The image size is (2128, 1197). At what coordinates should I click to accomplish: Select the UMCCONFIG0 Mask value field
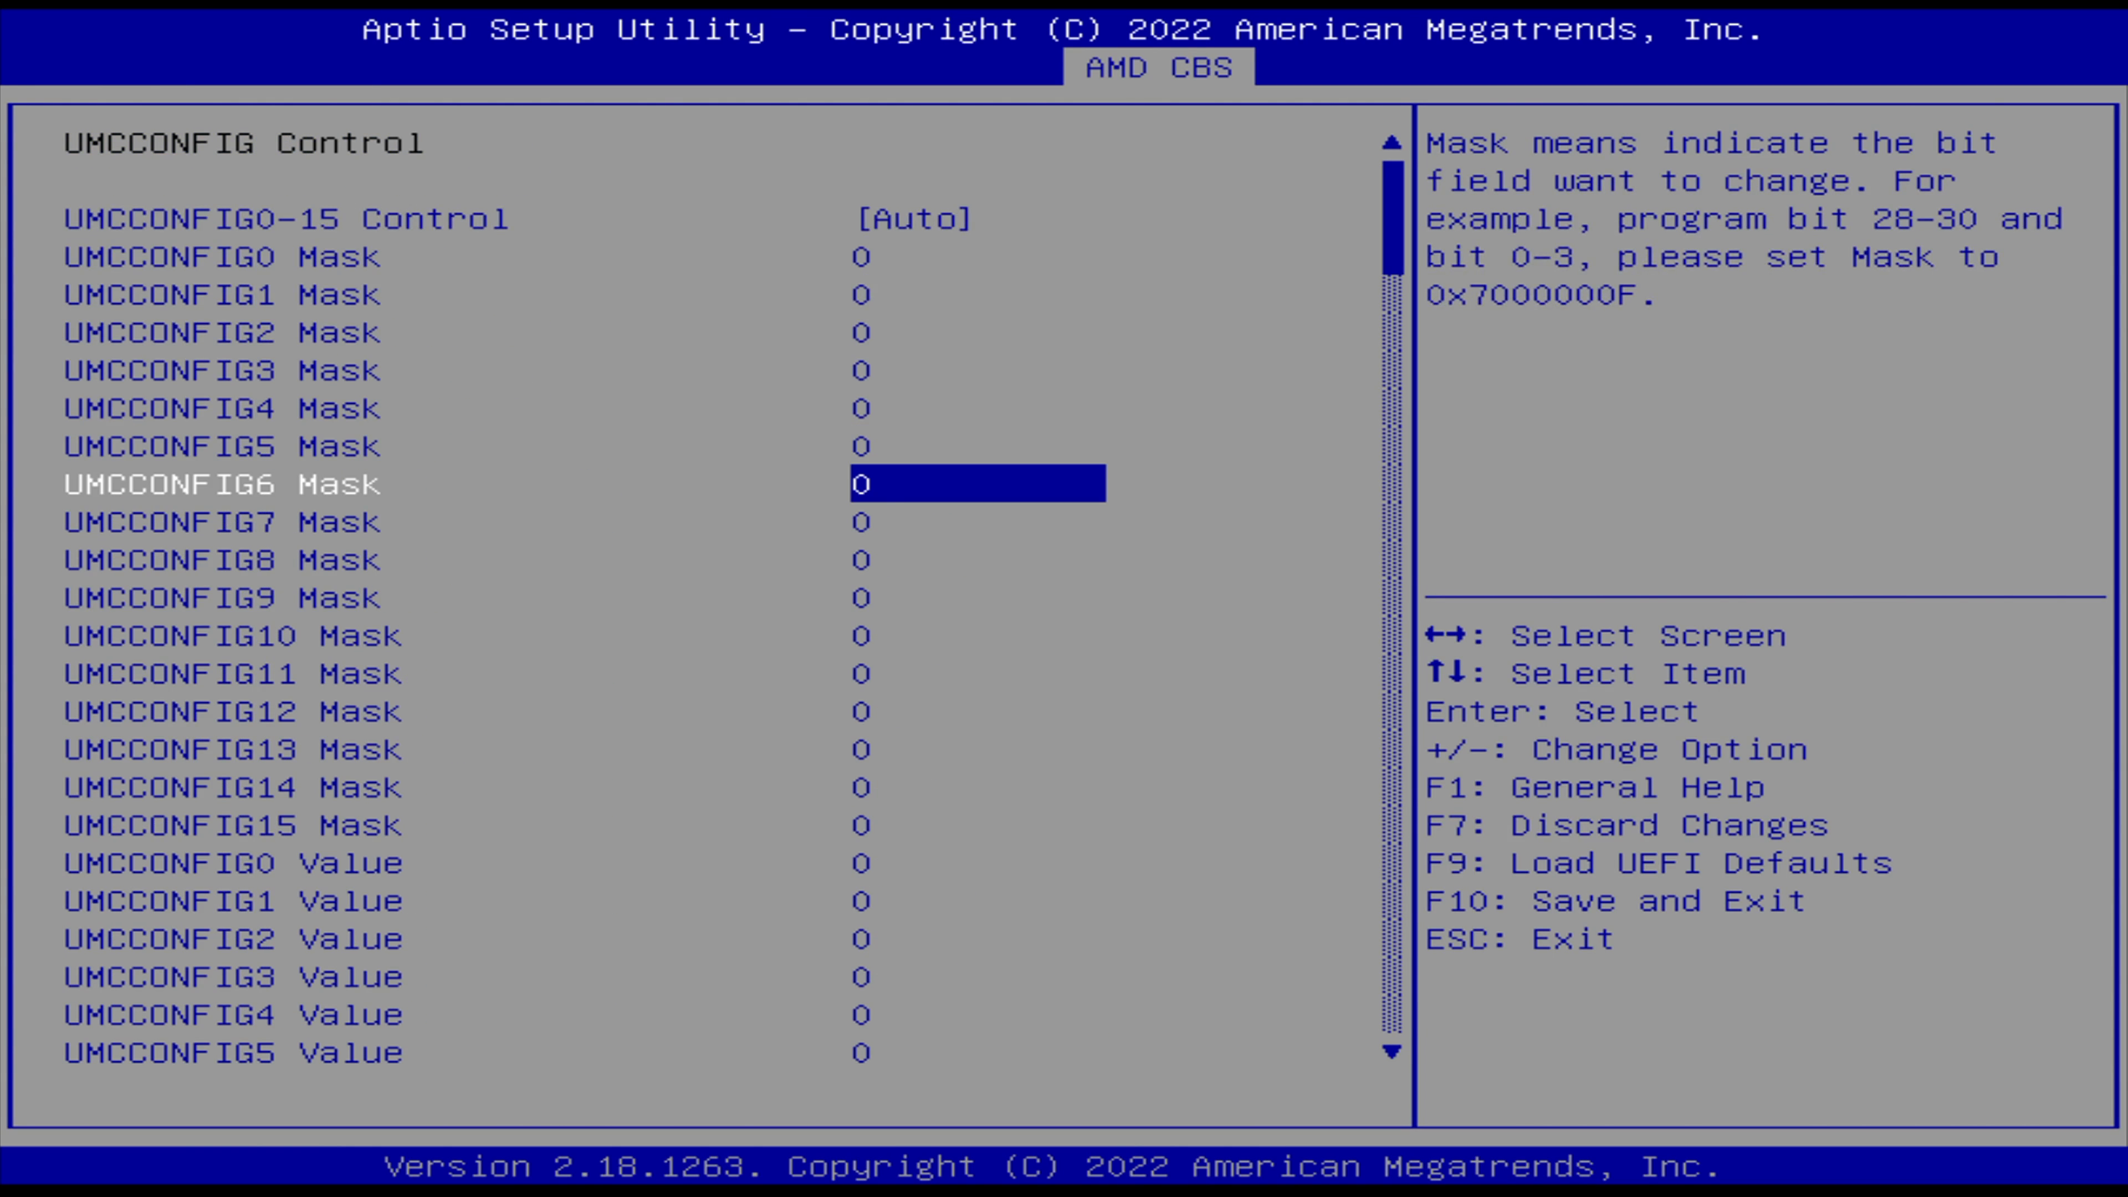(x=861, y=257)
